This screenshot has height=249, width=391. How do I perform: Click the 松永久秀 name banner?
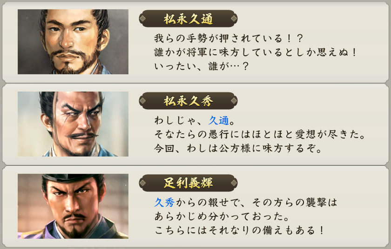188,101
